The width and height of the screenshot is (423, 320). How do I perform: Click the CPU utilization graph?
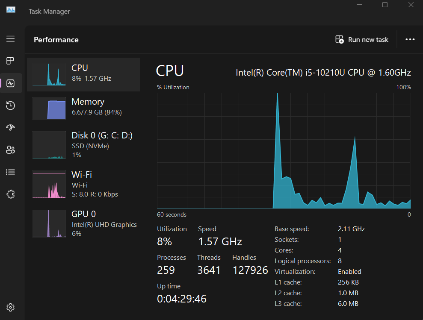[x=284, y=151]
